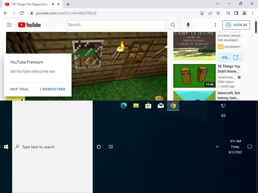
Task: Reload the page with refresh icon
Action: pos(22,13)
